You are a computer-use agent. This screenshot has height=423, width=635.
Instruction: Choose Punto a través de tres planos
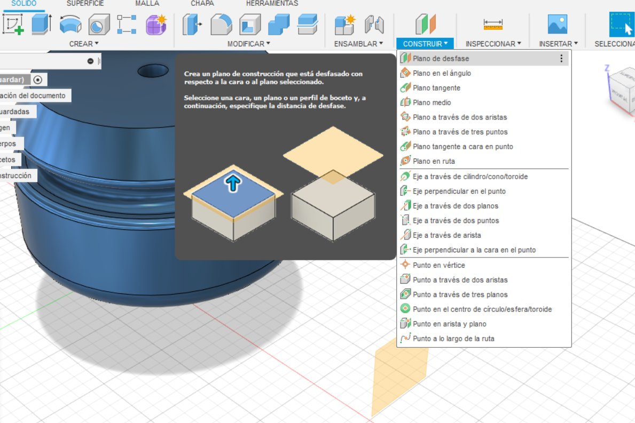point(484,294)
